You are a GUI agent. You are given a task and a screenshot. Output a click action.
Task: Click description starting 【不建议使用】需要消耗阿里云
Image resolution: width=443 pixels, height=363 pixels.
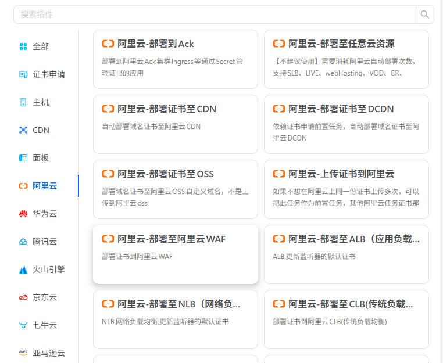[345, 67]
